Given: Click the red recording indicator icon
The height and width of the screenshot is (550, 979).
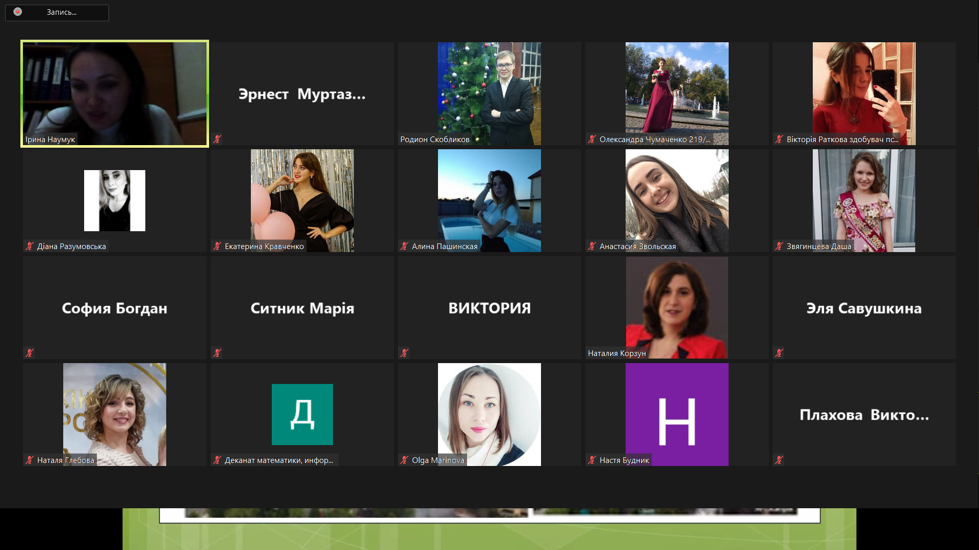Looking at the screenshot, I should click(x=18, y=12).
